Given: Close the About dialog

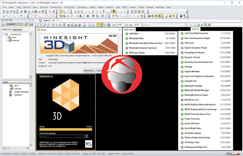Looking at the screenshot, I should click(120, 30).
